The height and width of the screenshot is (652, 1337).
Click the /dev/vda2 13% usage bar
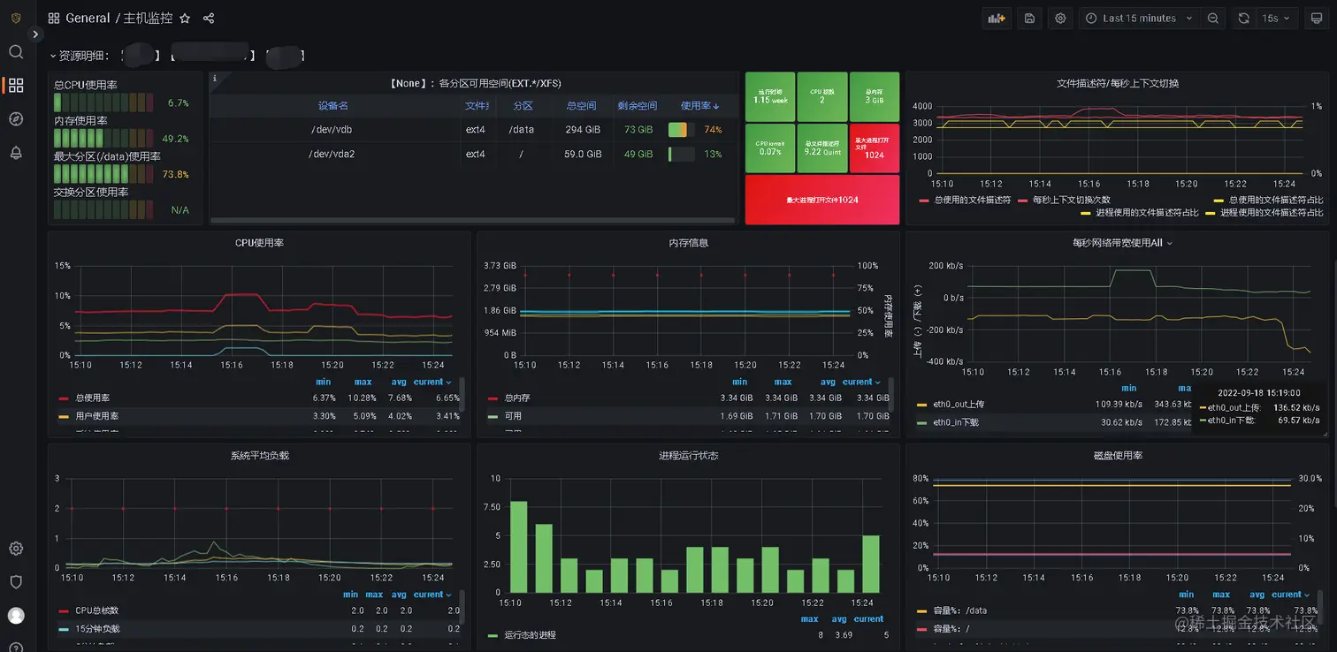681,155
